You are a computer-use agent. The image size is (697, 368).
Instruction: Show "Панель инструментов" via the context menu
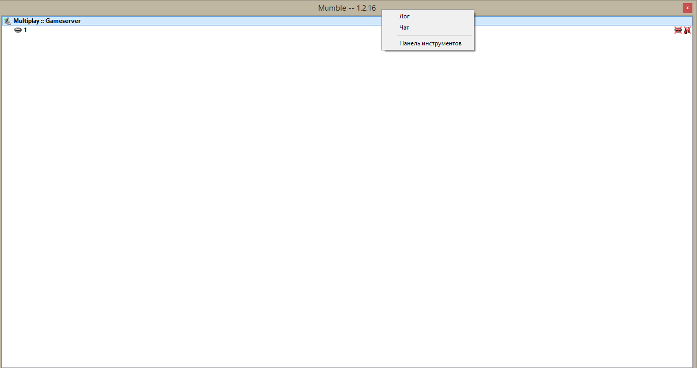(x=430, y=43)
